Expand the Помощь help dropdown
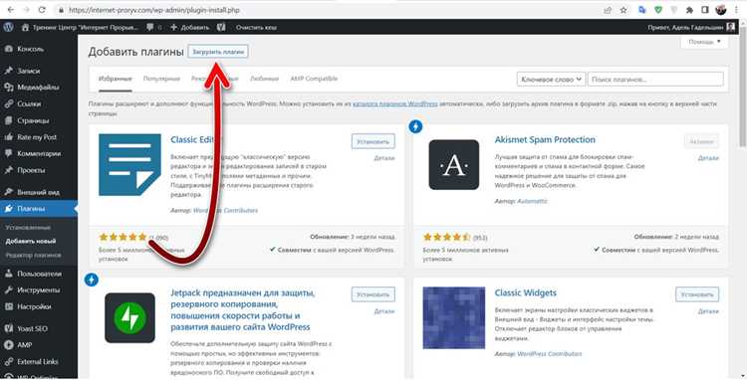The width and height of the screenshot is (747, 380). tap(704, 43)
